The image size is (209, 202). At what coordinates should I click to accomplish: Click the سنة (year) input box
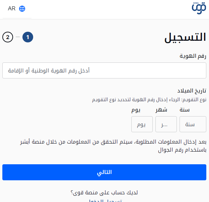point(193,124)
